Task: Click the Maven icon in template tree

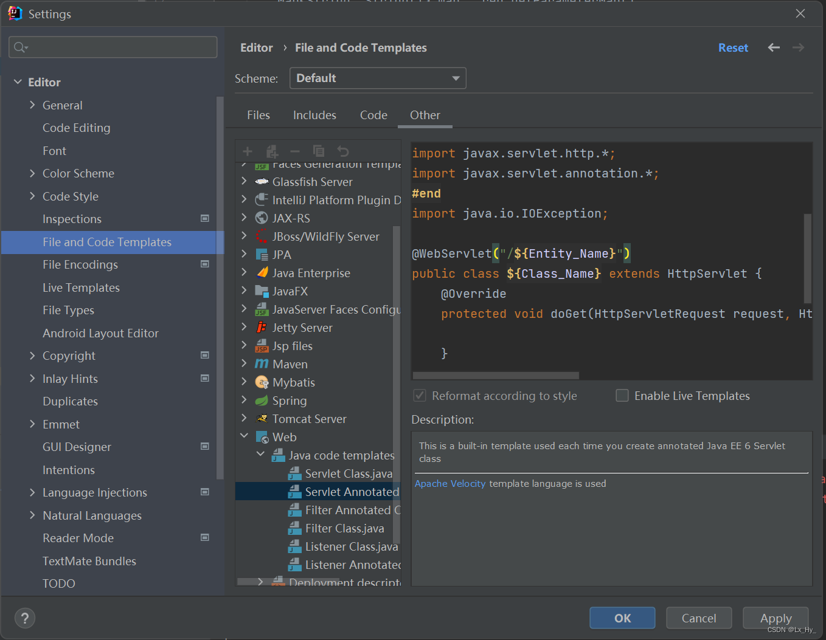Action: (x=262, y=364)
